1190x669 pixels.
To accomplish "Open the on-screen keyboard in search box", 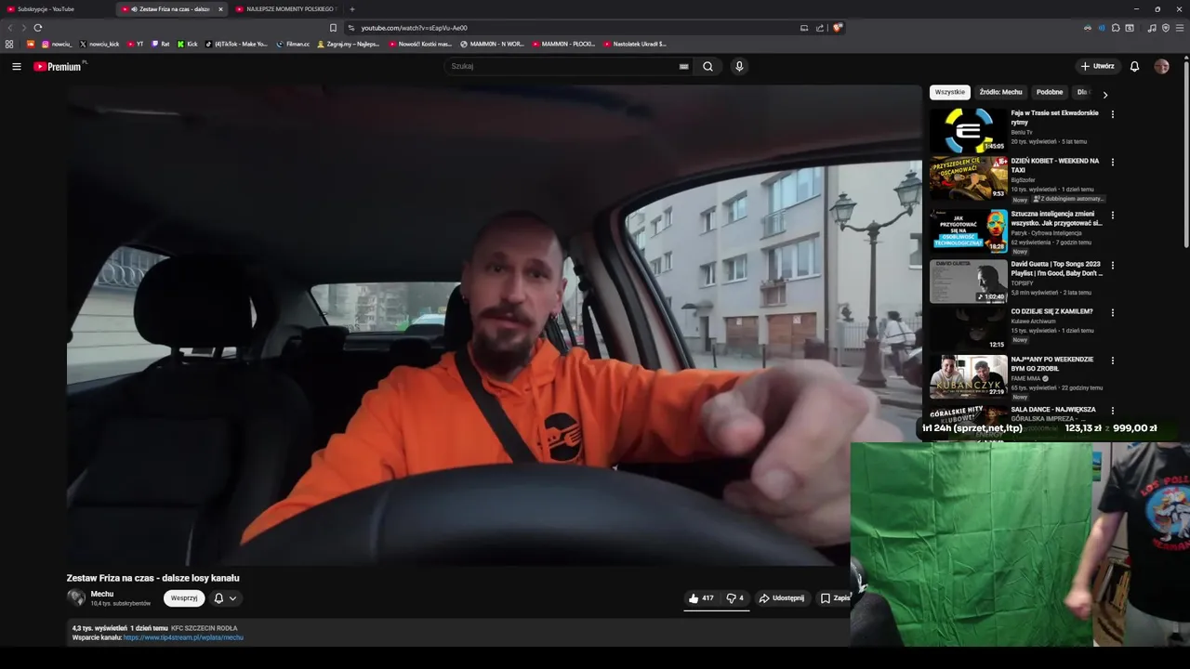I will tap(683, 67).
